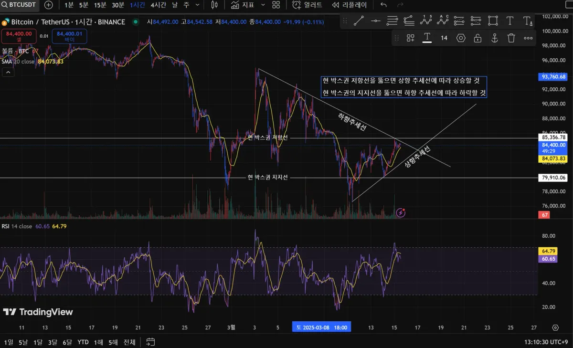The image size is (573, 348).
Task: Open the 지표 indicators menu
Action: 243,5
